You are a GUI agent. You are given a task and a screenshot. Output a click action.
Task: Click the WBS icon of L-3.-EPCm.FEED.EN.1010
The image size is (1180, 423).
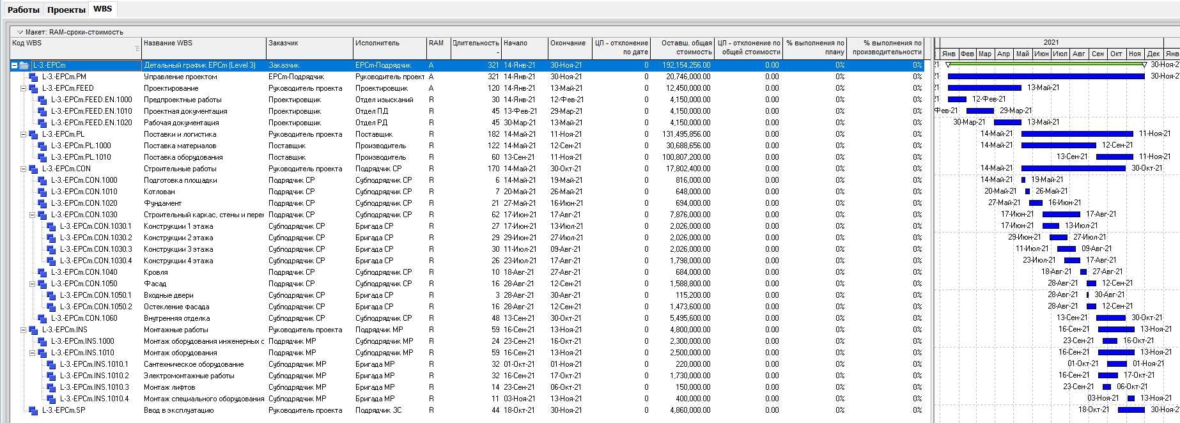42,111
